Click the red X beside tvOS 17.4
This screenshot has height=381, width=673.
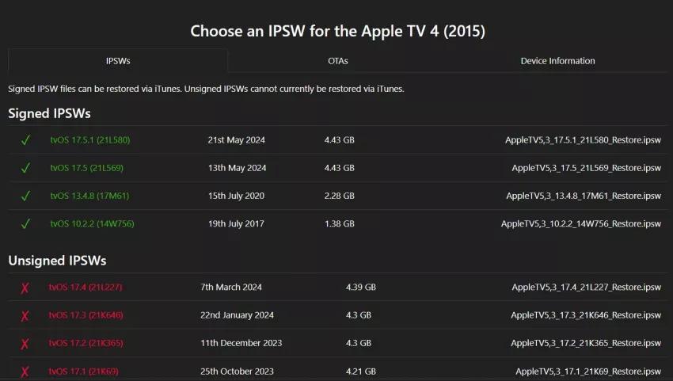pos(25,288)
